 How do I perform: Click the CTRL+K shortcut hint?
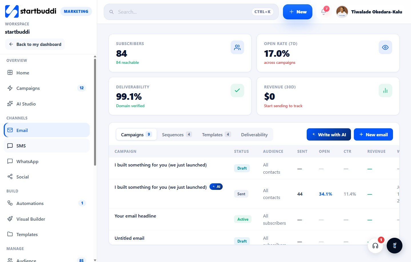point(262,12)
